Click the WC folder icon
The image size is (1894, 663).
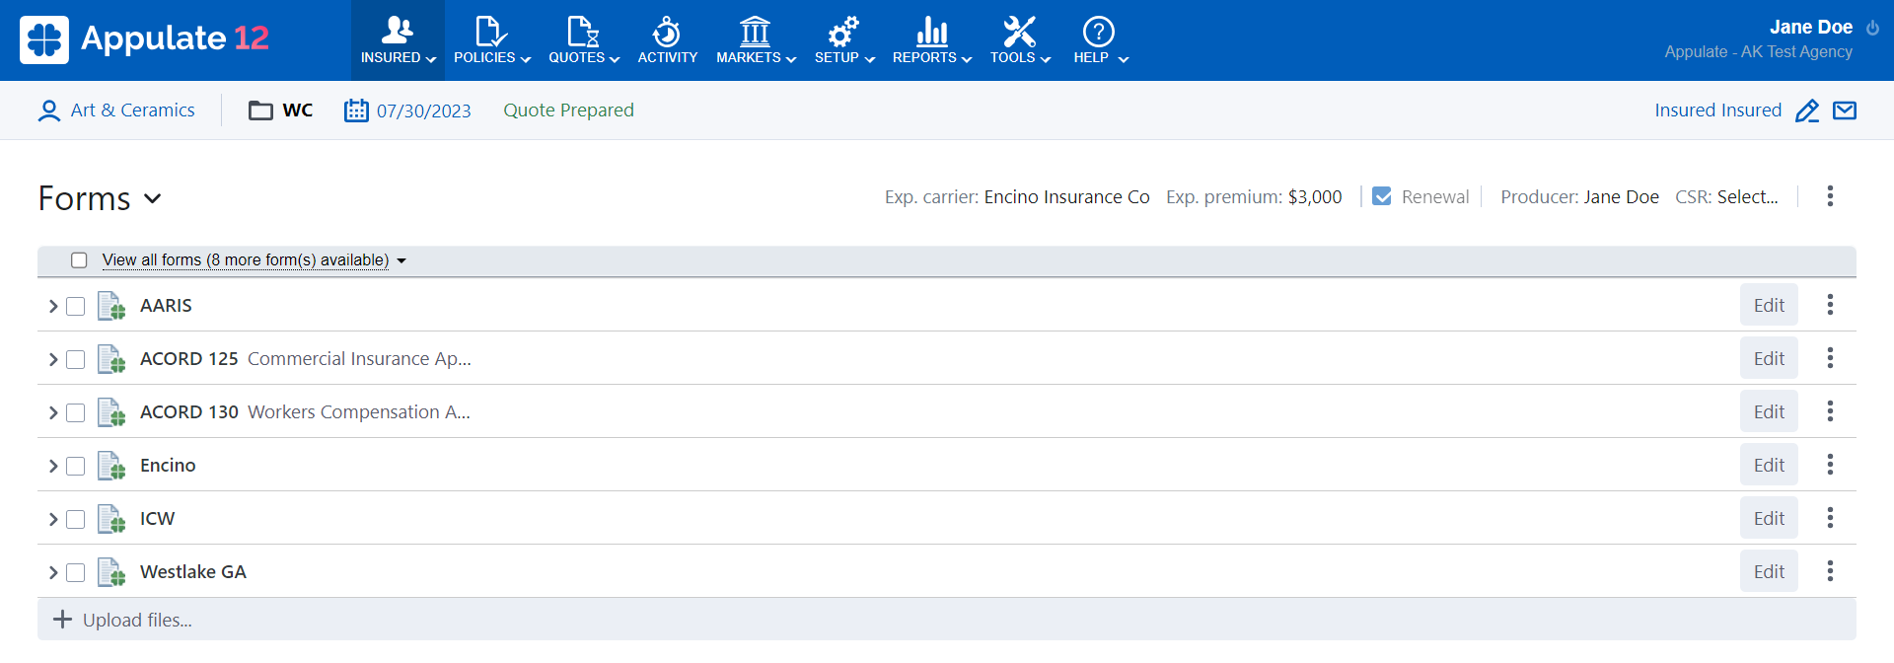pos(260,110)
